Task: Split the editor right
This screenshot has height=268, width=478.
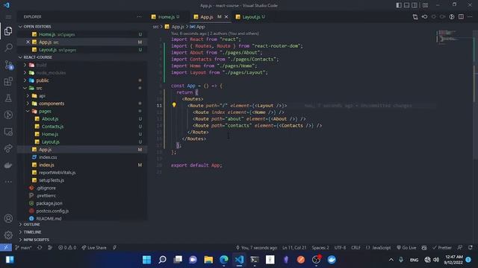Action: tap(461, 16)
